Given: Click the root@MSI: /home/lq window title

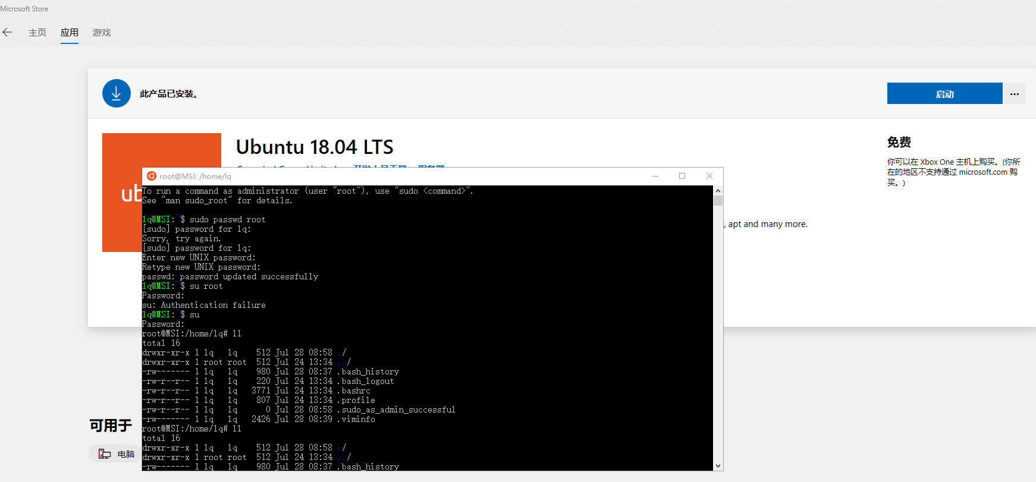Looking at the screenshot, I should (x=195, y=176).
